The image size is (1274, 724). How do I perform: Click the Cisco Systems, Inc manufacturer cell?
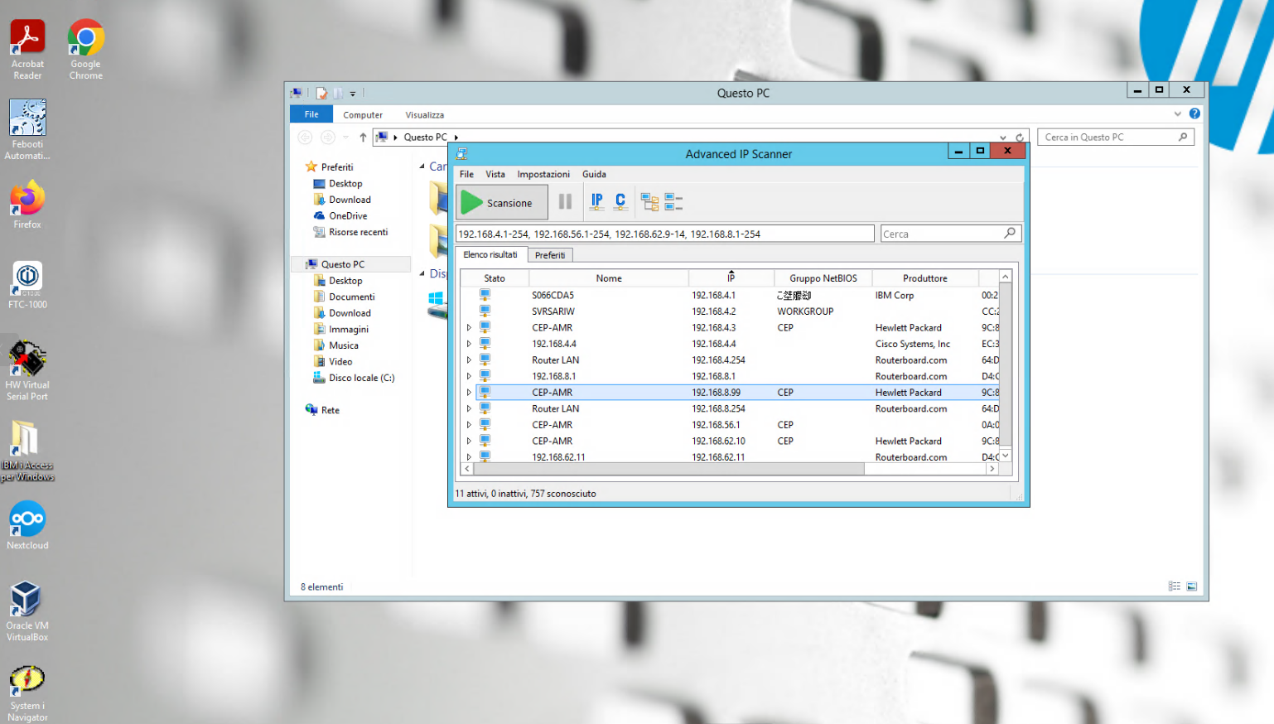[x=913, y=344]
